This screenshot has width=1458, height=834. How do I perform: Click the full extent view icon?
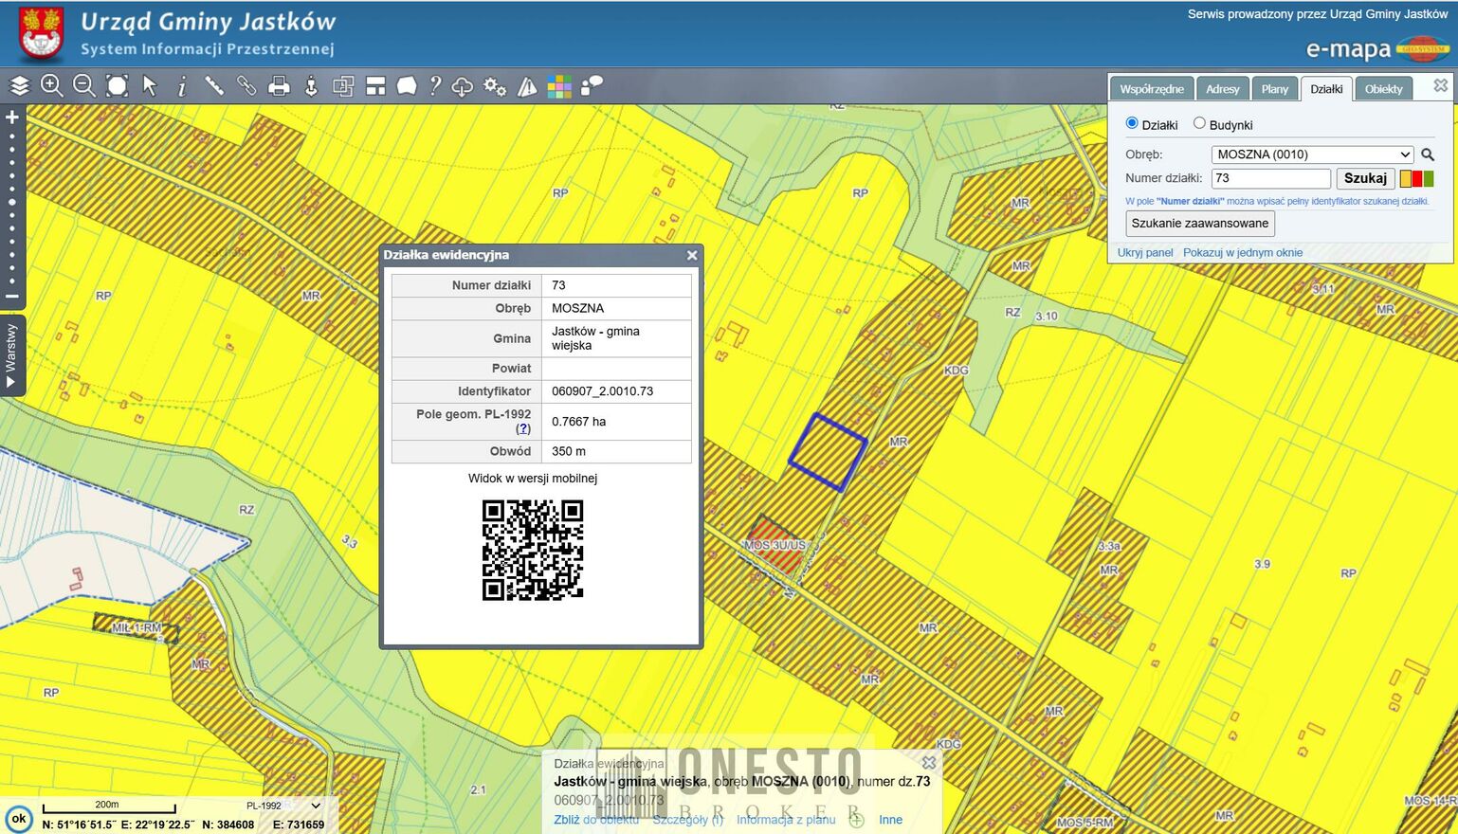pyautogui.click(x=117, y=86)
